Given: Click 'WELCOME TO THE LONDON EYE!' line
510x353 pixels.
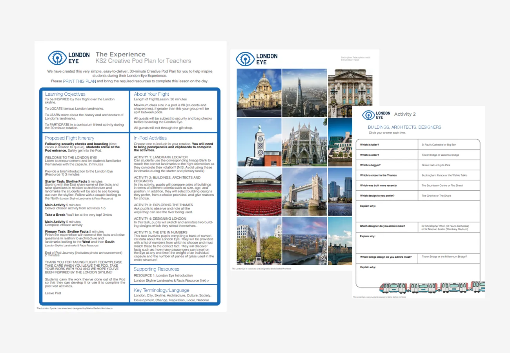Looking at the screenshot, I should pyautogui.click(x=70, y=157).
